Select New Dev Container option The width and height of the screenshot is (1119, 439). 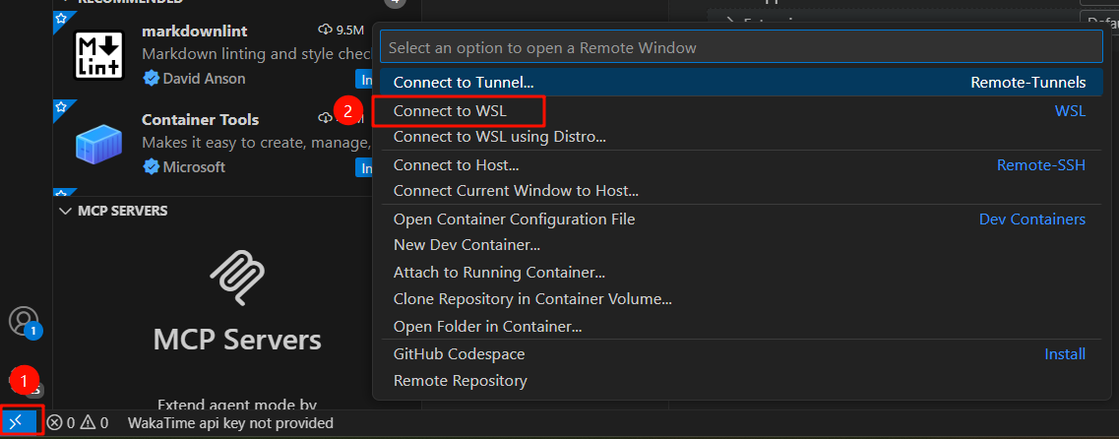pos(466,245)
